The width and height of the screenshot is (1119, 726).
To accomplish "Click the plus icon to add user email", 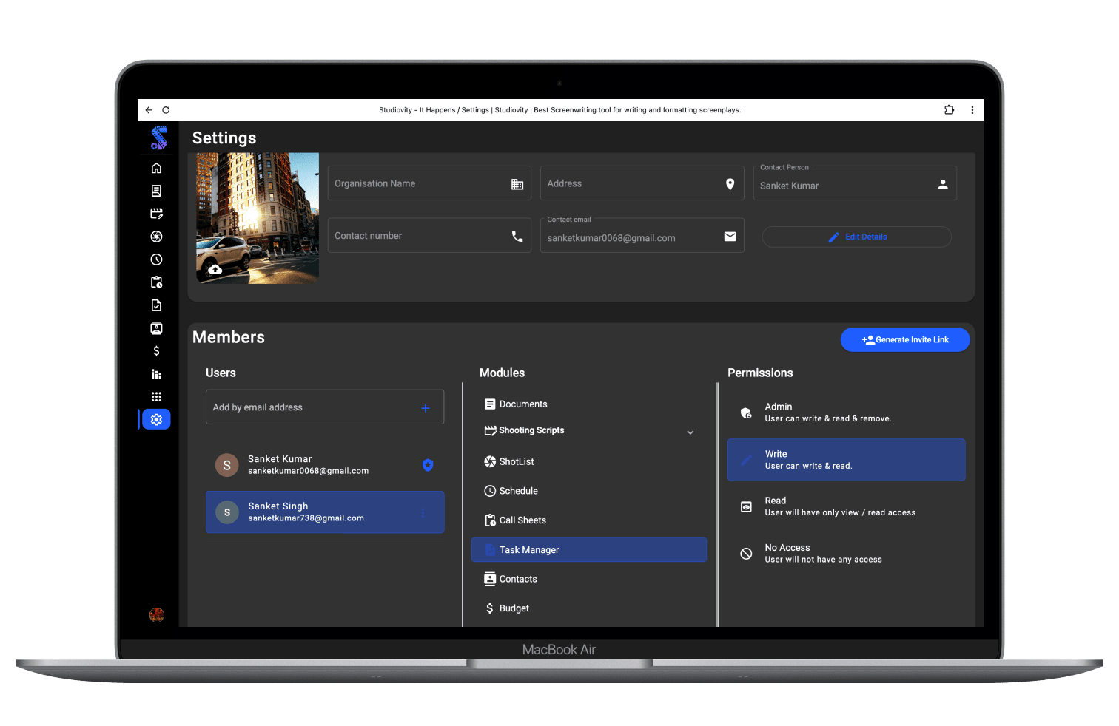I will 426,408.
